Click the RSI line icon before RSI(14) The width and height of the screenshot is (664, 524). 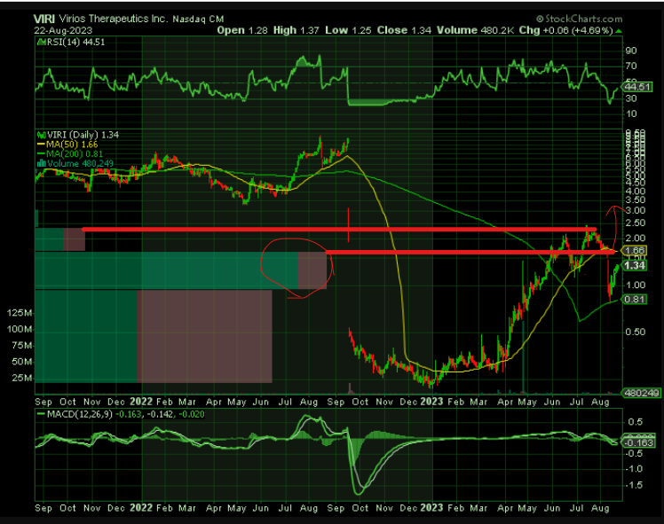tap(41, 42)
